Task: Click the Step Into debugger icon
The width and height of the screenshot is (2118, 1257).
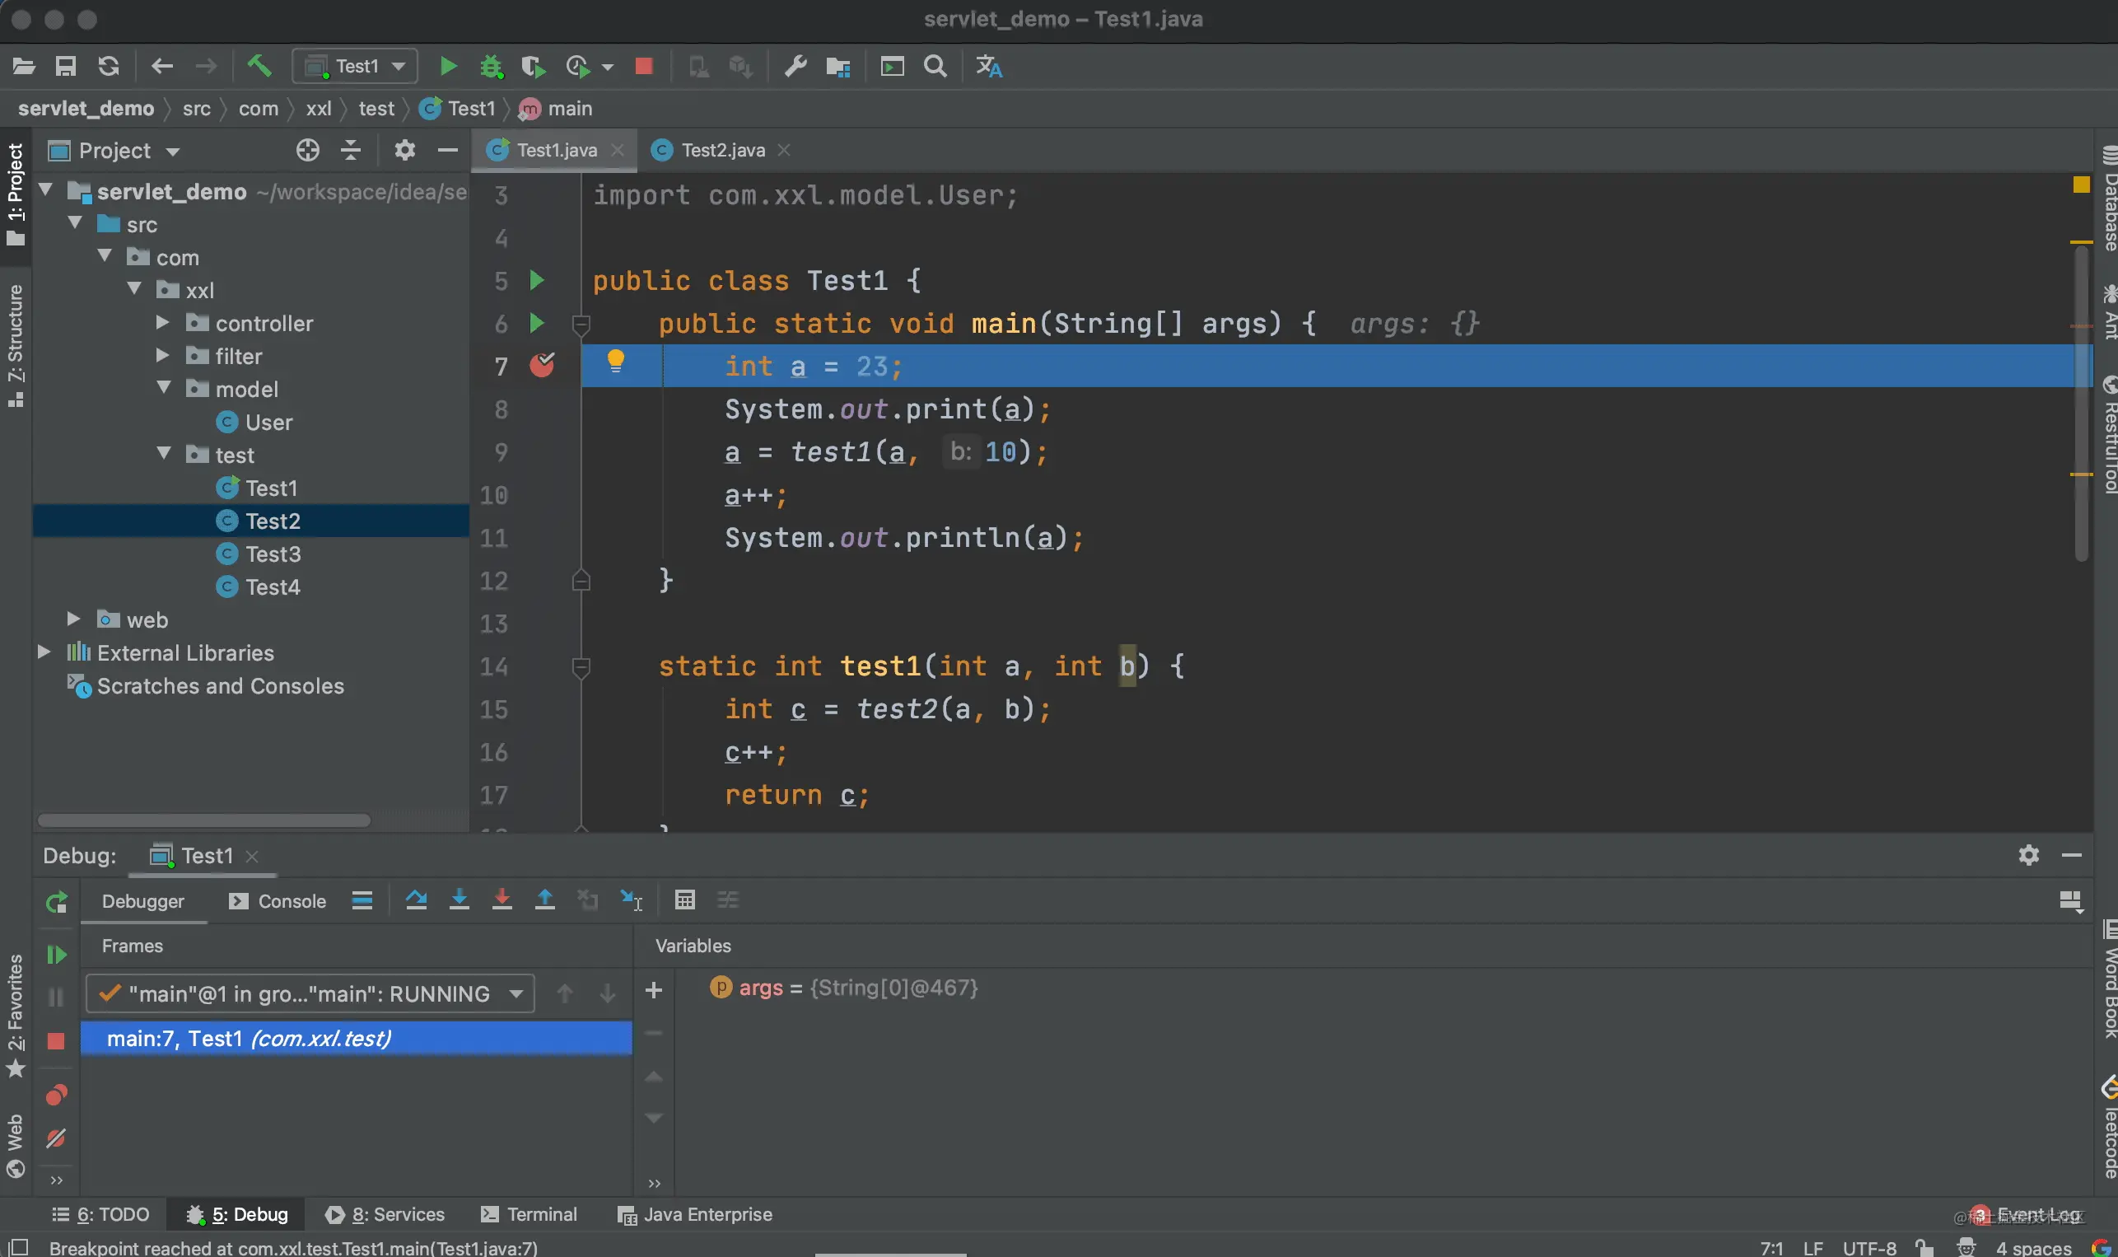Action: 459,900
